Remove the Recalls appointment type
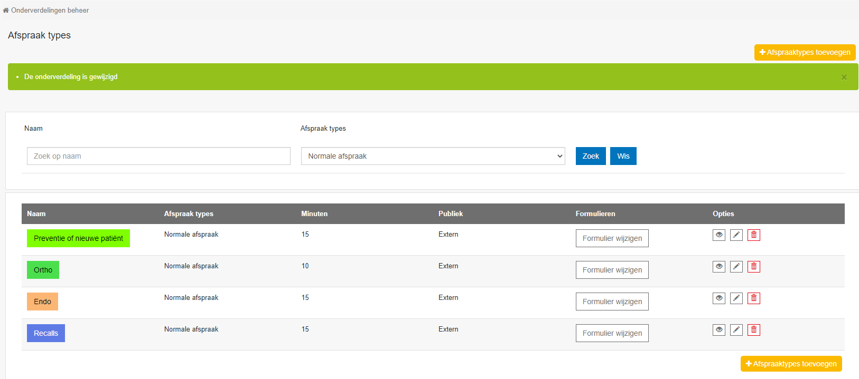 (753, 330)
